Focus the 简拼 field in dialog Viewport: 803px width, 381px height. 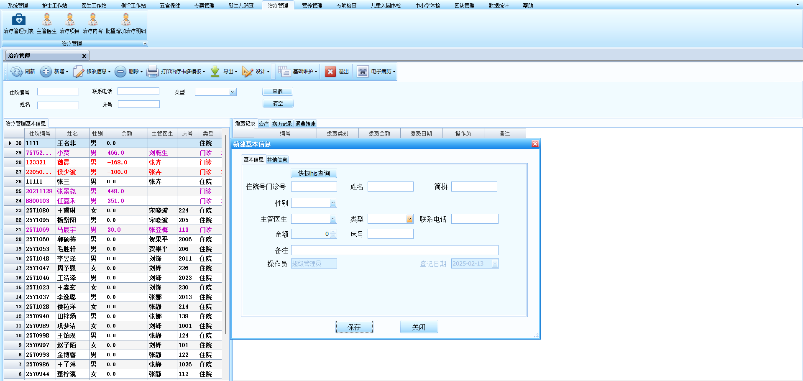click(474, 187)
